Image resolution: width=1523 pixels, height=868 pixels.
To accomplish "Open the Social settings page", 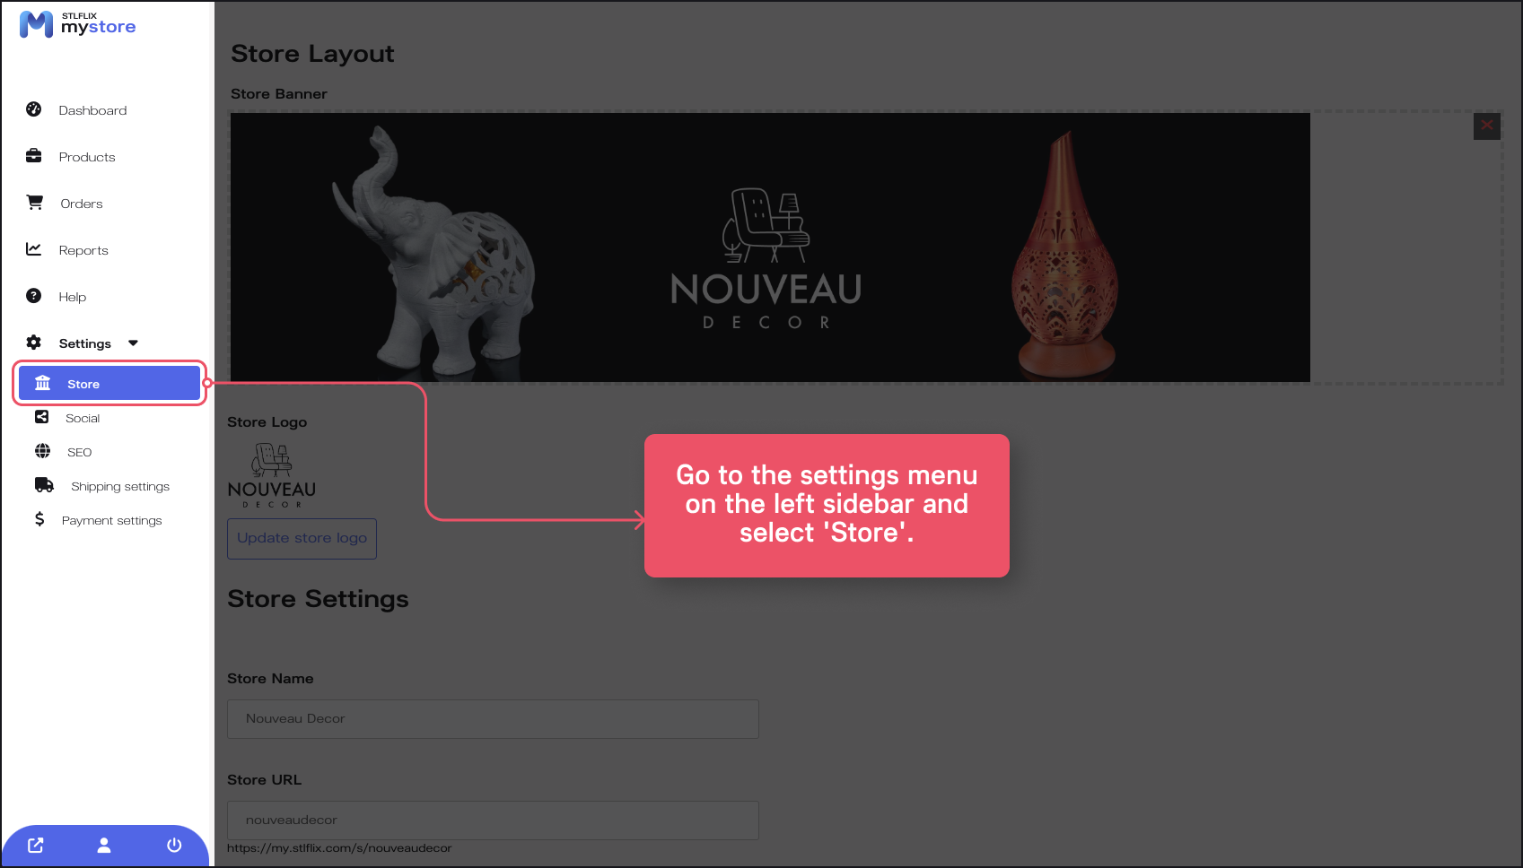I will [x=83, y=418].
